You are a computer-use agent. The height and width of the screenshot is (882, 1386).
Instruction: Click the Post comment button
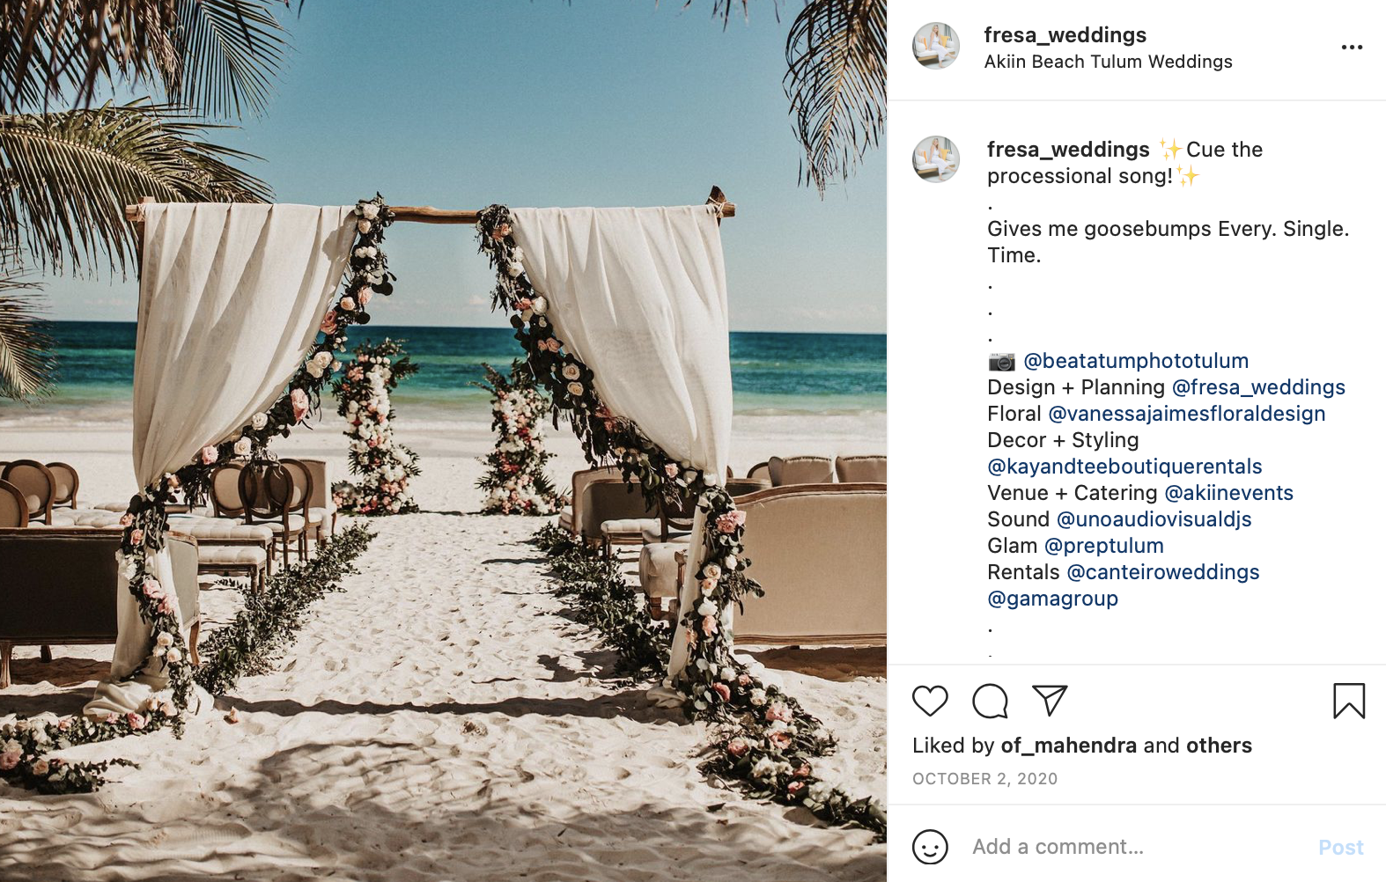(x=1340, y=848)
